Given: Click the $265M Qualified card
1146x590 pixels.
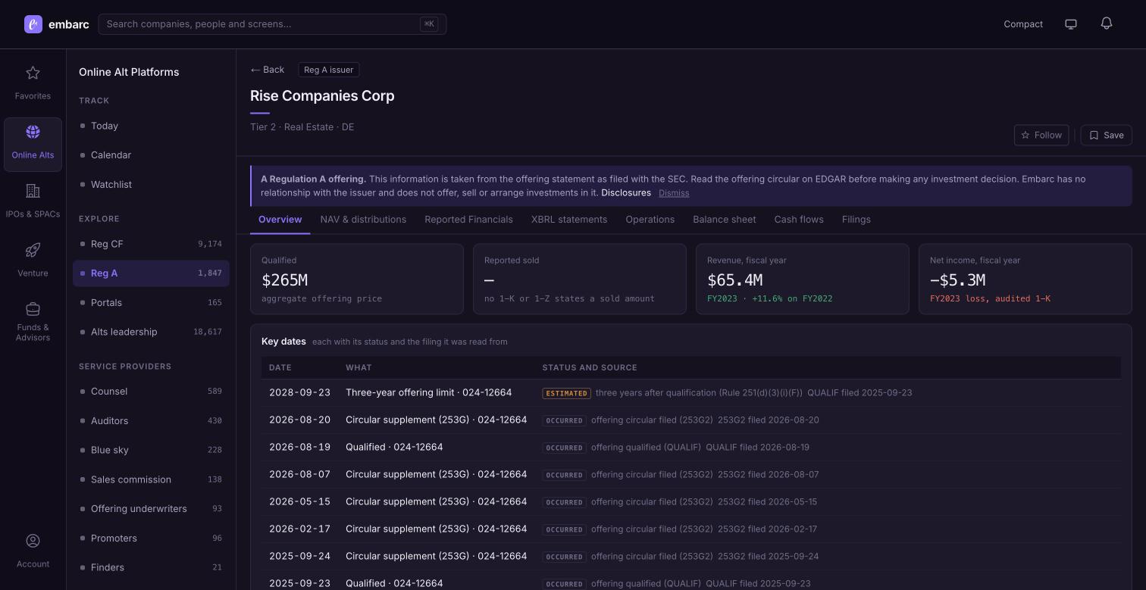Looking at the screenshot, I should point(357,279).
